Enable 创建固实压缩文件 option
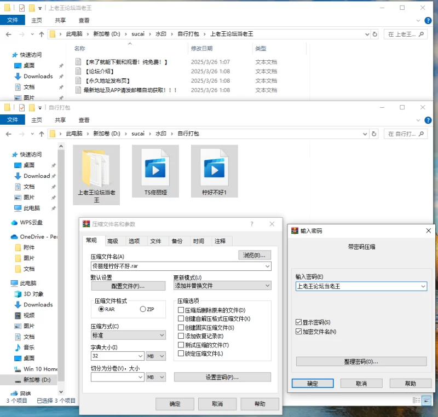The image size is (438, 417). tap(181, 327)
